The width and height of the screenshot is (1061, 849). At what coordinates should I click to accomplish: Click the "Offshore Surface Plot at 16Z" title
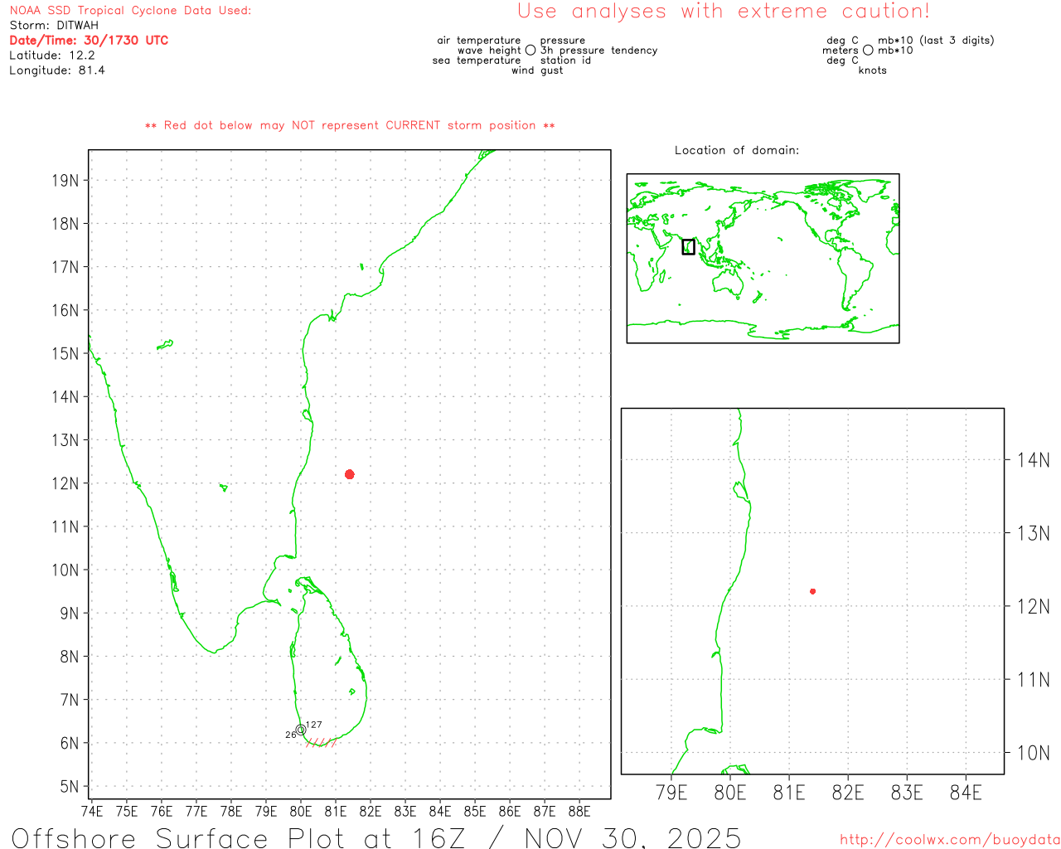[x=375, y=837]
